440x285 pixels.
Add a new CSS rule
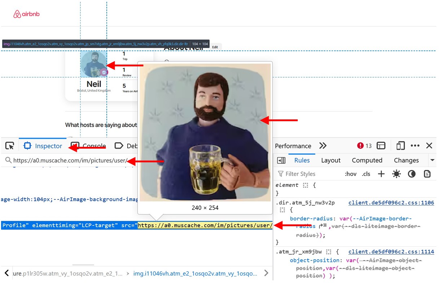pos(381,174)
